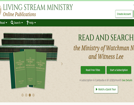Click the magnifying glass Search icon
134x105 pixels.
(12, 23)
